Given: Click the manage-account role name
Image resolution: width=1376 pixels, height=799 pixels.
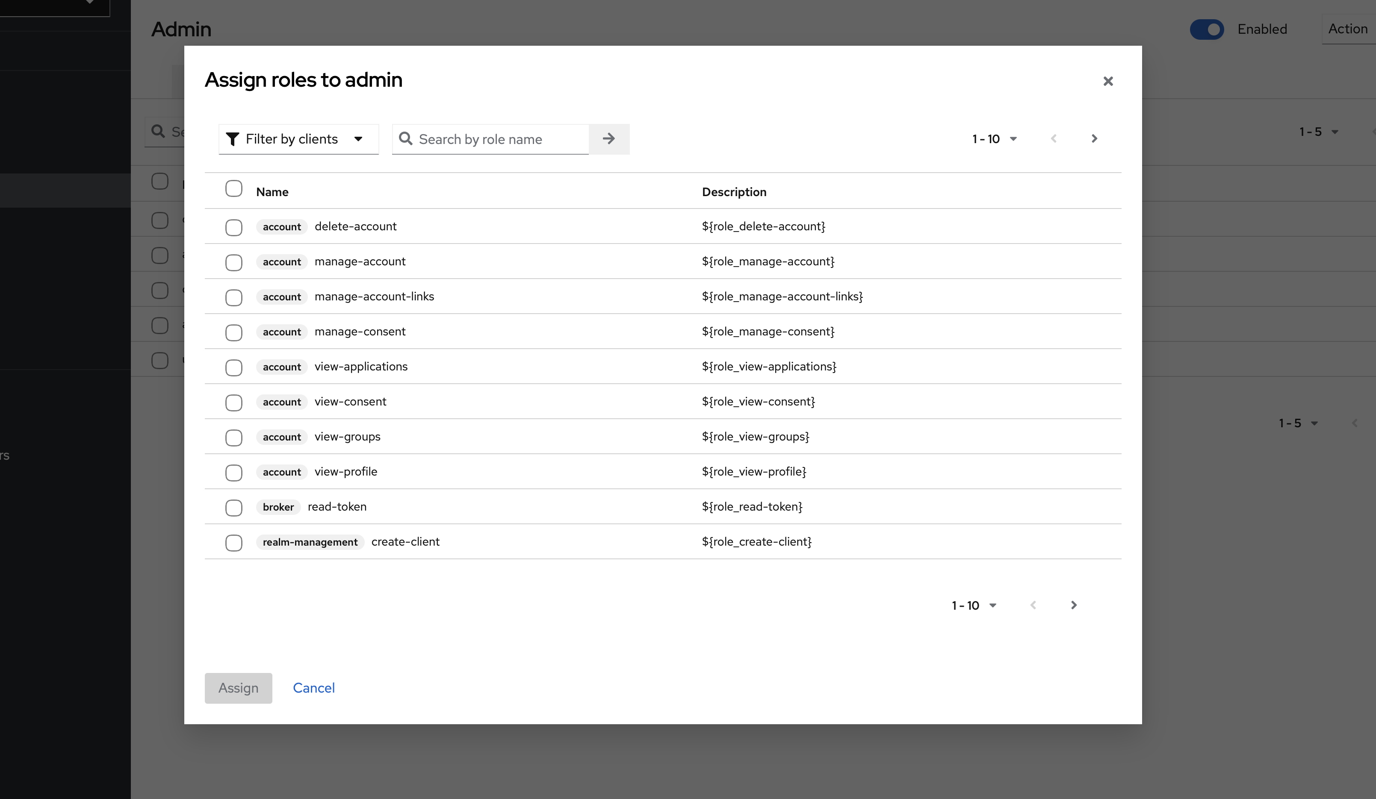Looking at the screenshot, I should click(x=360, y=261).
